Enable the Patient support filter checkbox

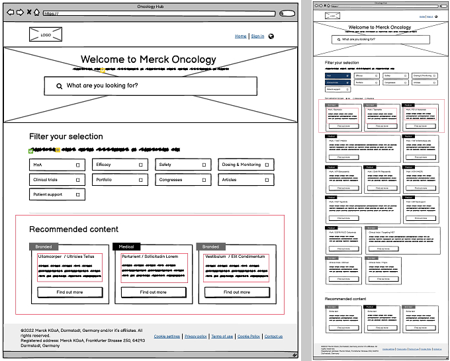click(x=78, y=194)
